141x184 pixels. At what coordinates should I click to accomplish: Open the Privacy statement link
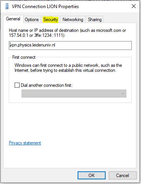click(x=25, y=143)
